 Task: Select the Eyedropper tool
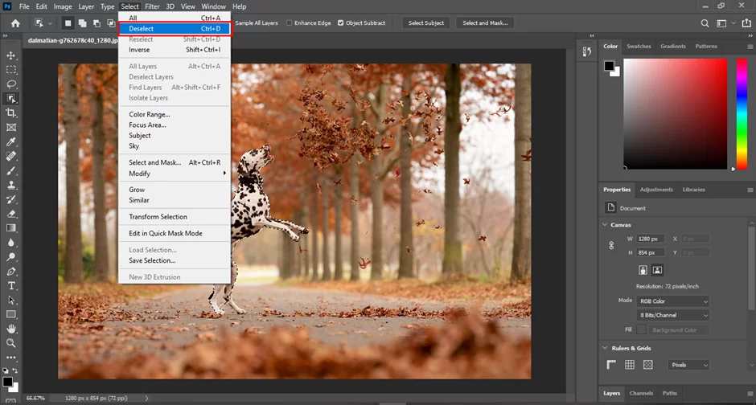(11, 141)
